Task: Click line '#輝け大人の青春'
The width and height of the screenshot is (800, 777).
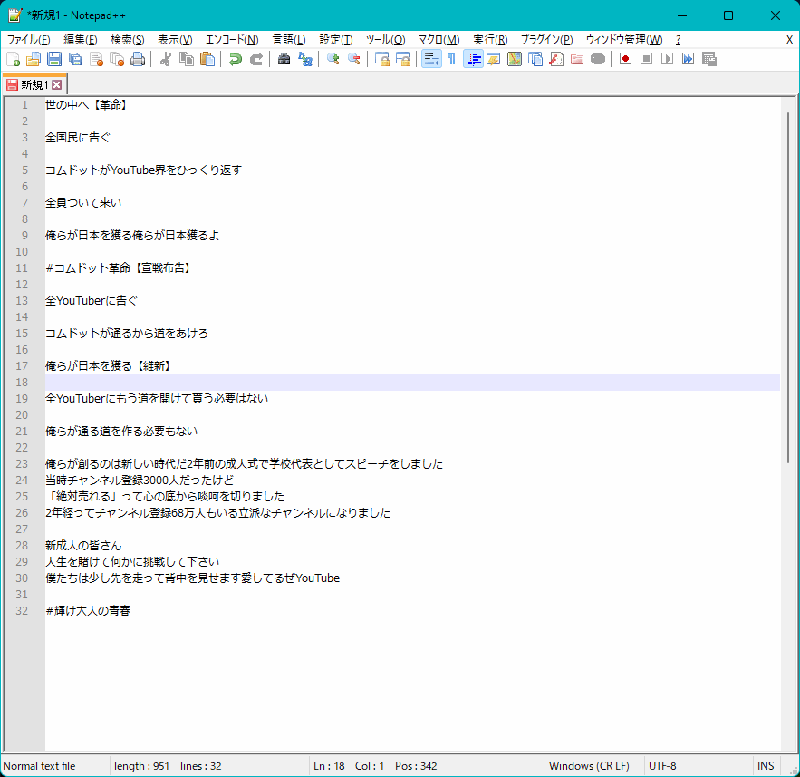Action: point(88,610)
